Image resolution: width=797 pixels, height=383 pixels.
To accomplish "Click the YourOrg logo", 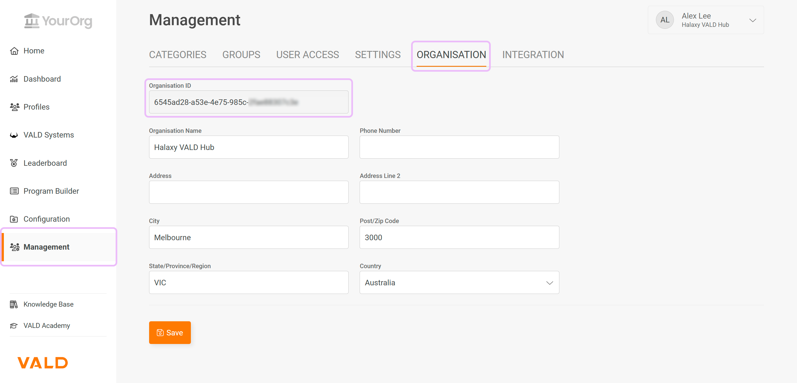I will 58,21.
